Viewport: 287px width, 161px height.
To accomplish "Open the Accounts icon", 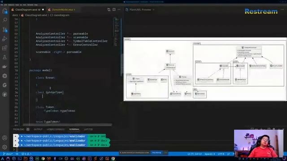I will pyautogui.click(x=5, y=138).
